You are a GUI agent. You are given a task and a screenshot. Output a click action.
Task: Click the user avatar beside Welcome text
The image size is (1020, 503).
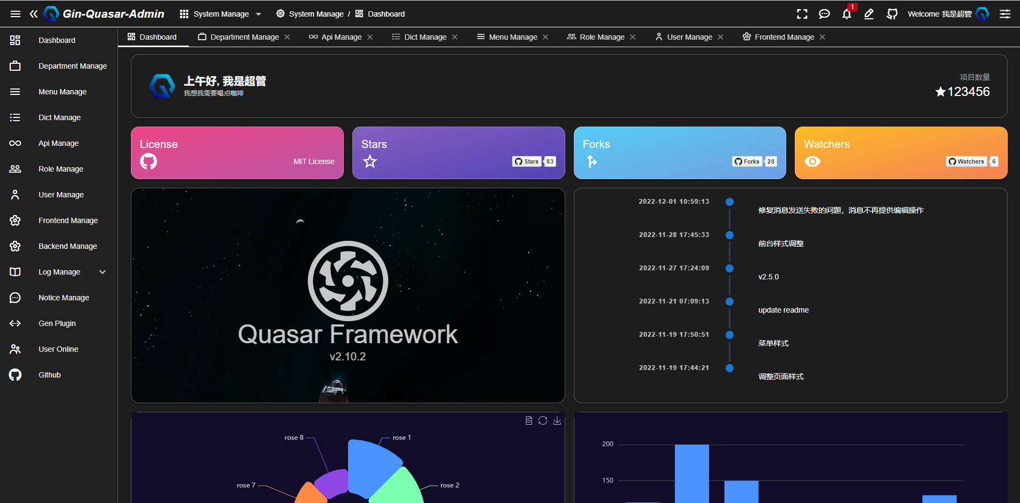[982, 14]
